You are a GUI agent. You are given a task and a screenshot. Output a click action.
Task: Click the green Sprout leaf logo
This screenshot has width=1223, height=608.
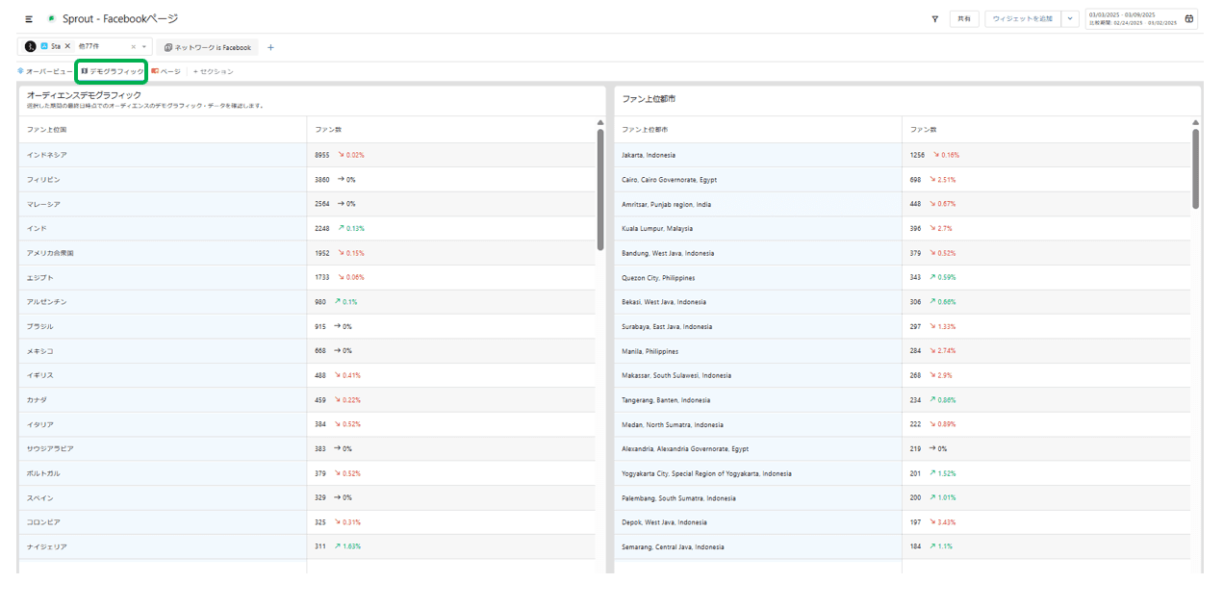pos(51,19)
